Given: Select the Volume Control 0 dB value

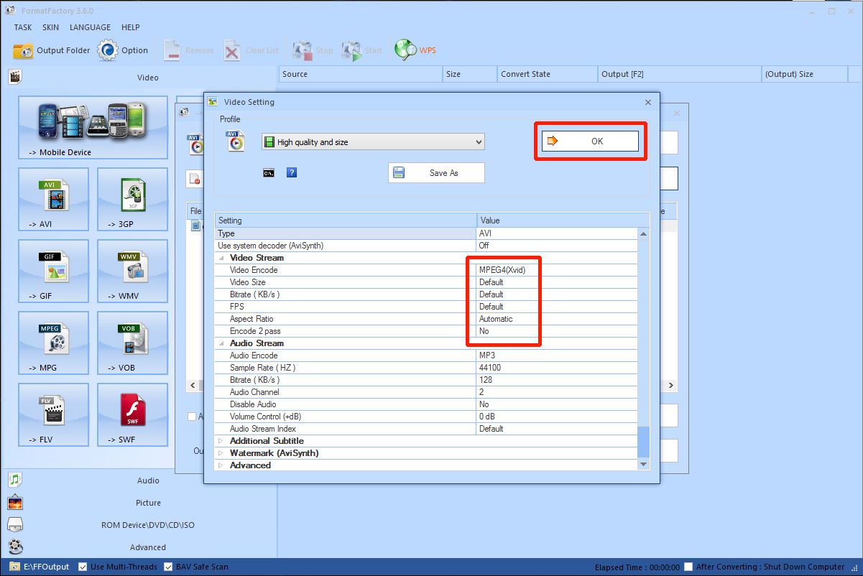Looking at the screenshot, I should pyautogui.click(x=557, y=417).
